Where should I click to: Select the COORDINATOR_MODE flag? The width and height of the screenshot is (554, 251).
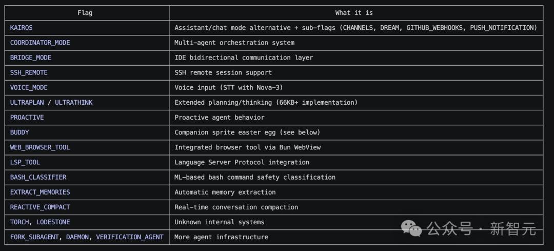coord(40,43)
